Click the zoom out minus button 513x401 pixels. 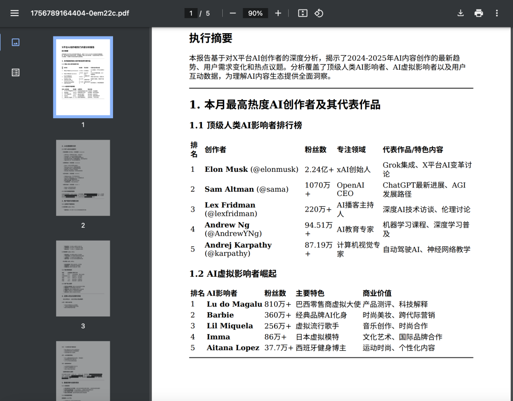pyautogui.click(x=233, y=13)
